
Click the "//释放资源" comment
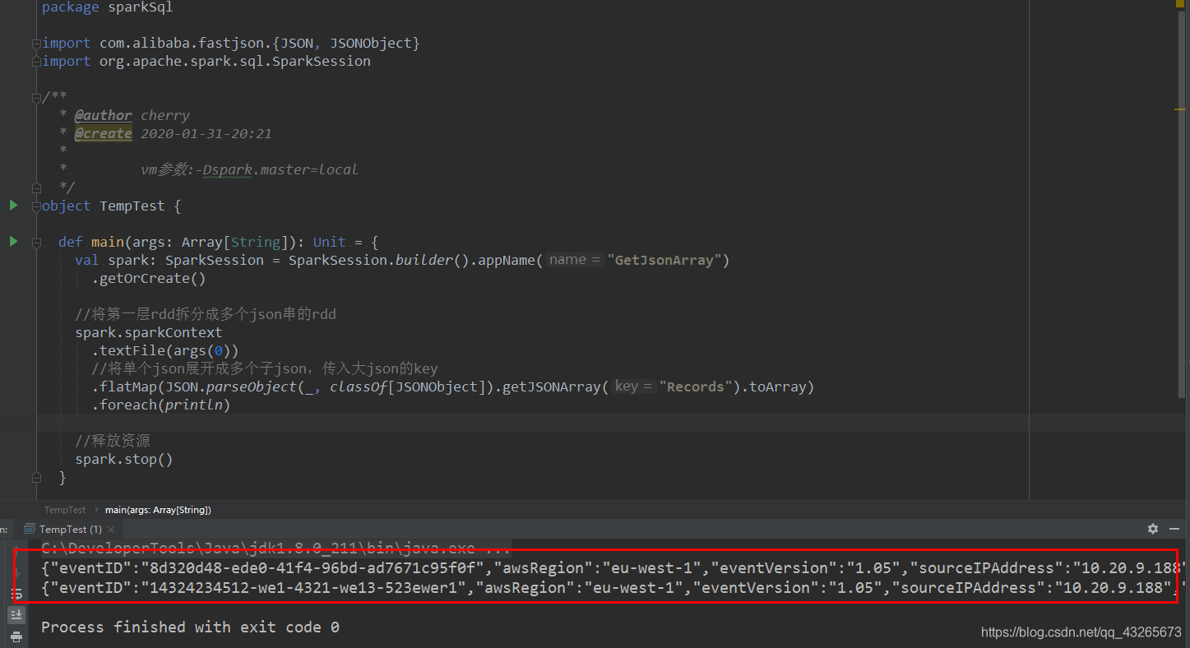pos(113,441)
